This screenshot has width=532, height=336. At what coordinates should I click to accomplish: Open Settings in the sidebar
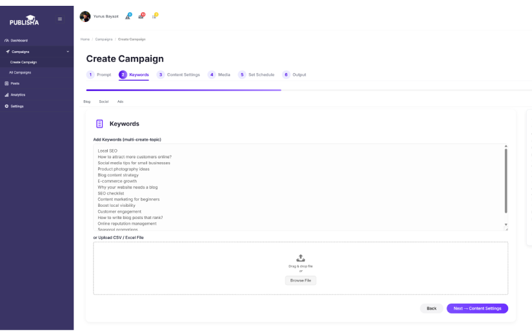coord(17,106)
